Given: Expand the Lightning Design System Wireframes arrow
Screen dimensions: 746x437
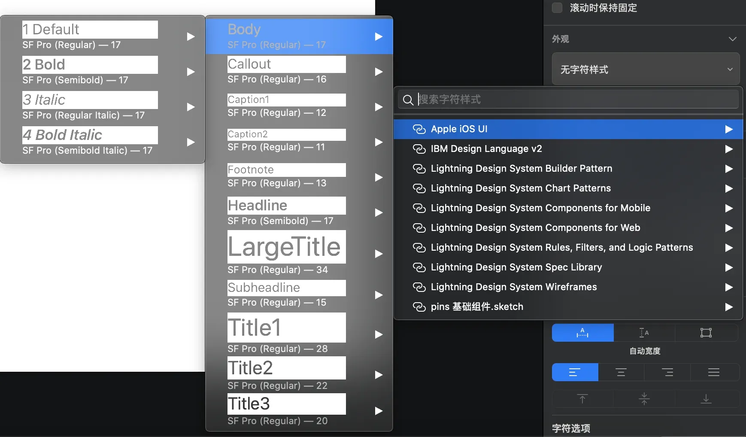Looking at the screenshot, I should pyautogui.click(x=729, y=287).
